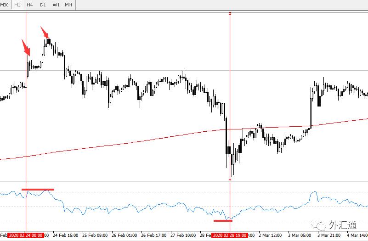The width and height of the screenshot is (368, 241).
Task: Select the H1 timeframe button
Action: [x=17, y=5]
